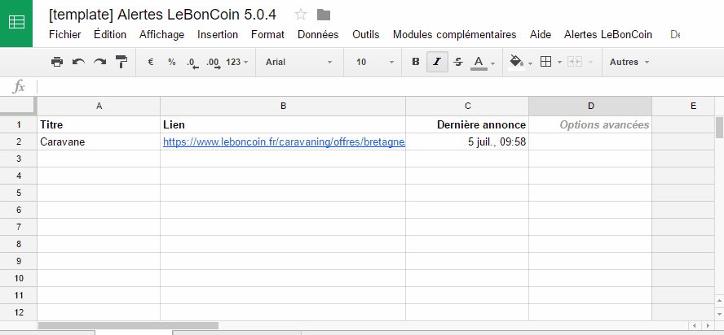Star this spreadsheet
The image size is (724, 335).
pyautogui.click(x=301, y=15)
